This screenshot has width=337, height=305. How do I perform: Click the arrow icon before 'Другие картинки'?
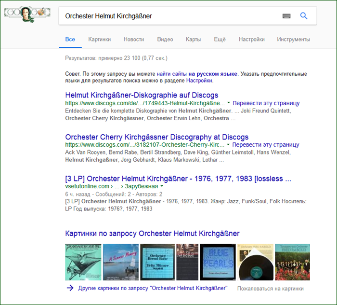click(70, 288)
